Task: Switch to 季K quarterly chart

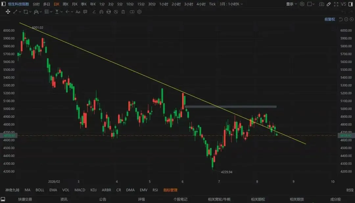Action: coord(84,4)
